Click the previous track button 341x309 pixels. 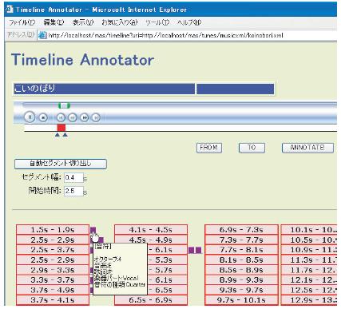point(61,117)
